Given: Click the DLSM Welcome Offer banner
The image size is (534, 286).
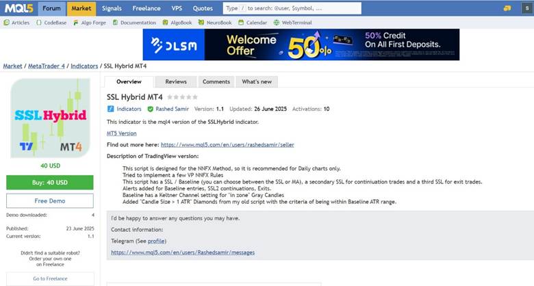Looking at the screenshot, I should [301, 44].
